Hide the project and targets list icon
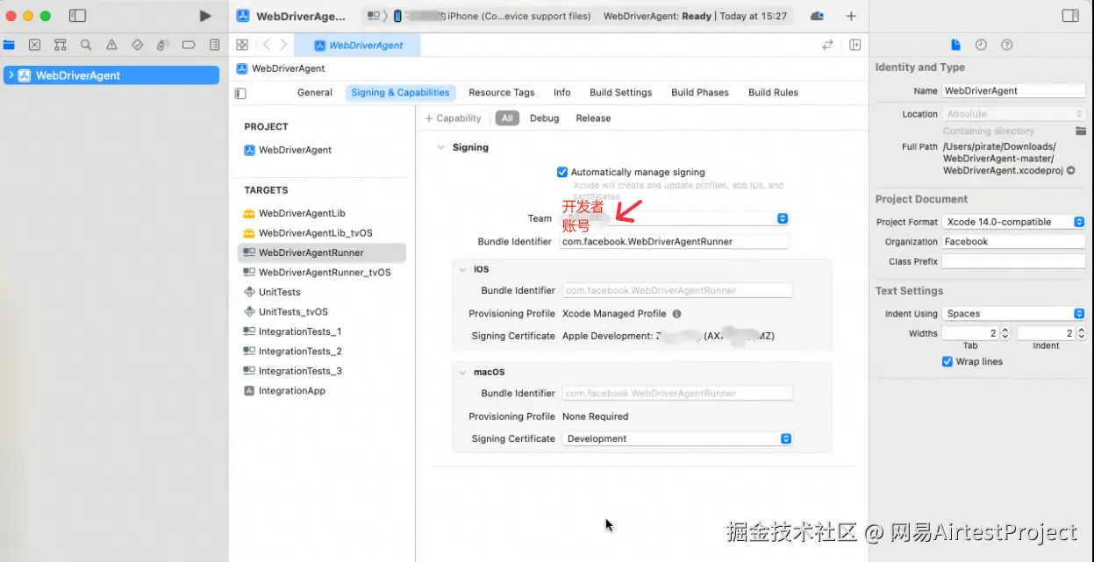Viewport: 1094px width, 562px height. [x=241, y=93]
